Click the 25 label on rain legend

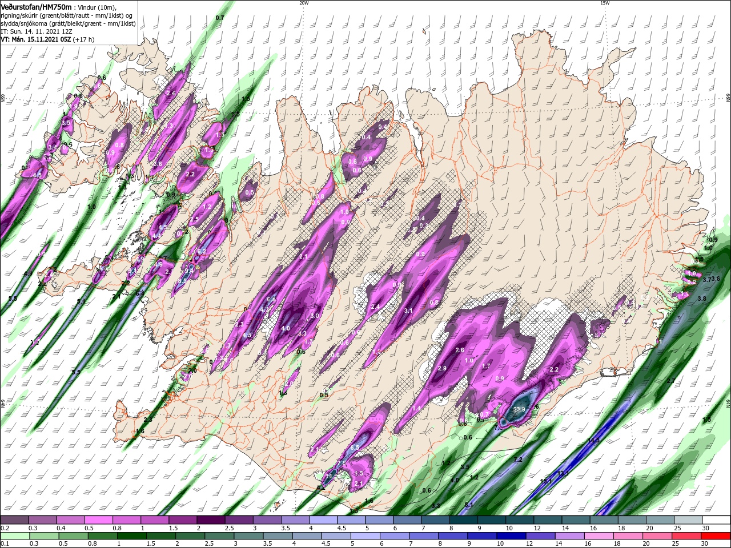(x=676, y=544)
